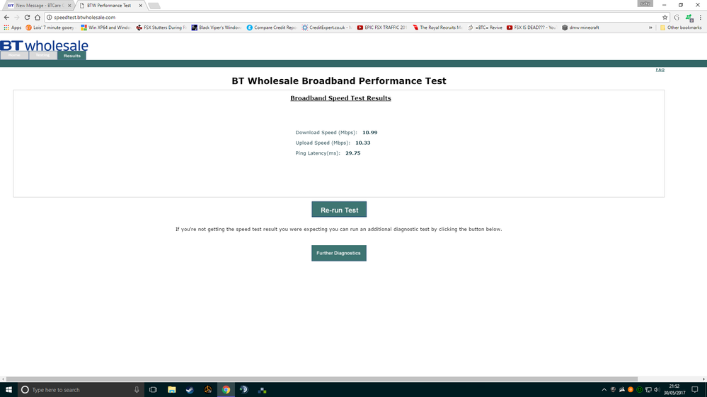This screenshot has width=707, height=397.
Task: Open the volume control in system tray
Action: 657,390
